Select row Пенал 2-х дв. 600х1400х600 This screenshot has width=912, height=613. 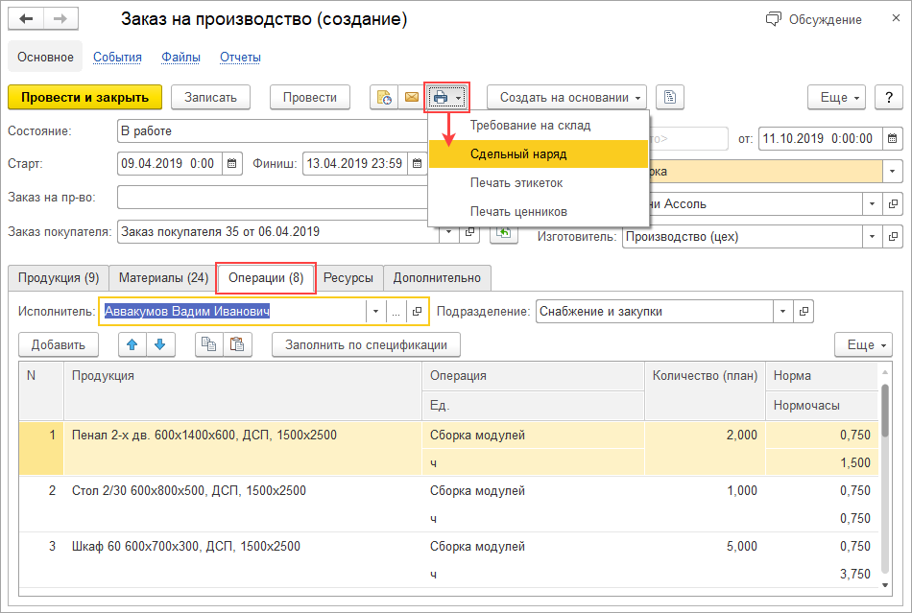coord(448,449)
